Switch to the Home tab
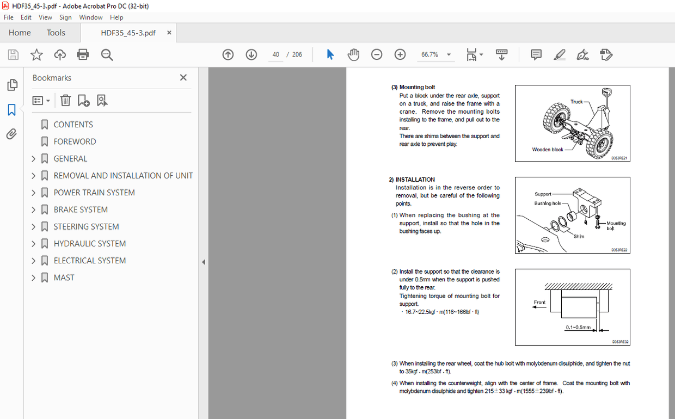 [x=20, y=33]
